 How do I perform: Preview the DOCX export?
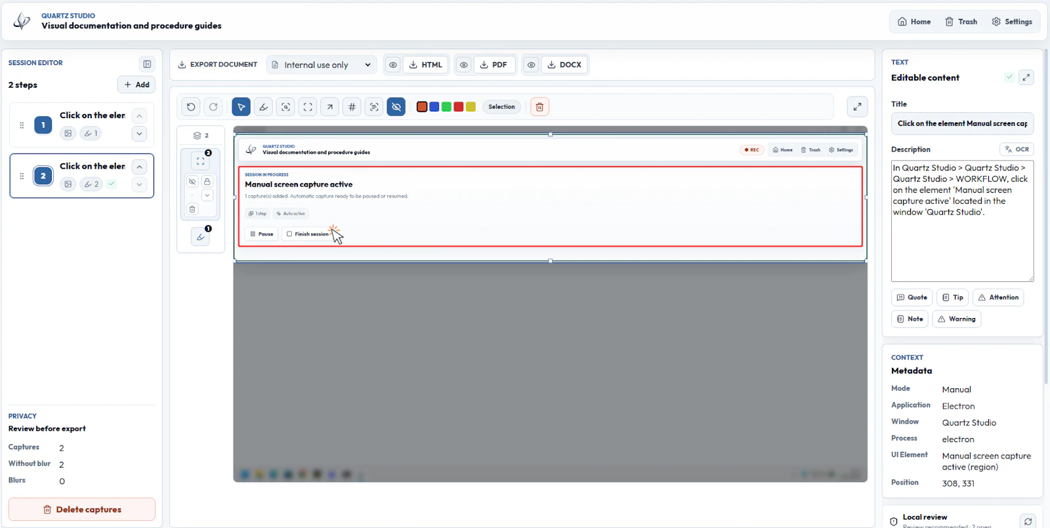532,65
